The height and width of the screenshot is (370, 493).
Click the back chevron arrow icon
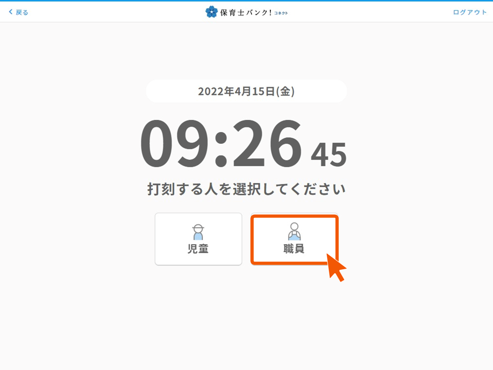(10, 12)
